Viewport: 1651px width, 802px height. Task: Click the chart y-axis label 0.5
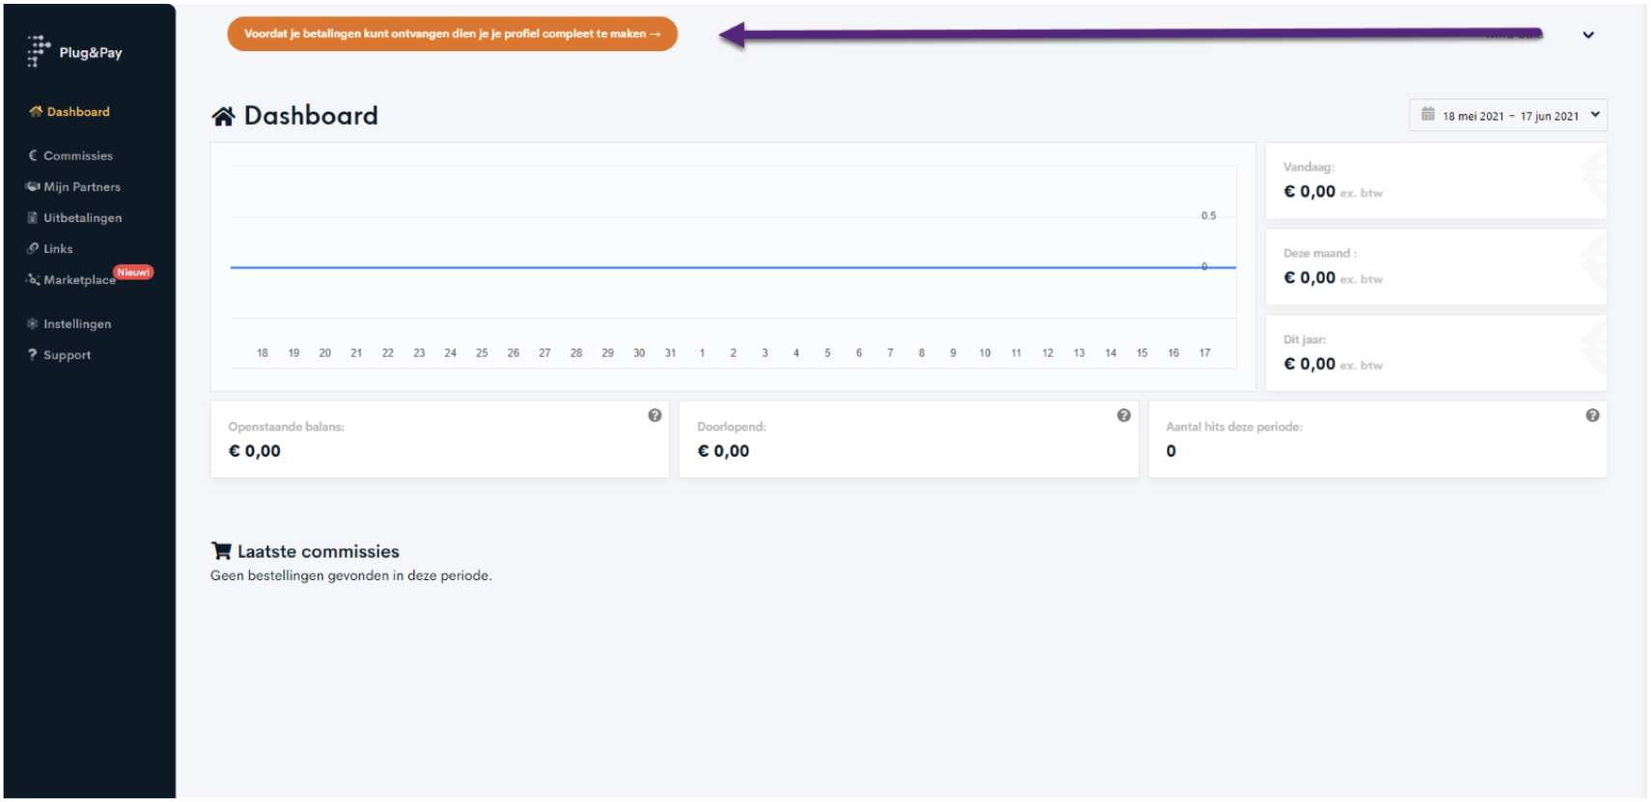pos(1209,215)
